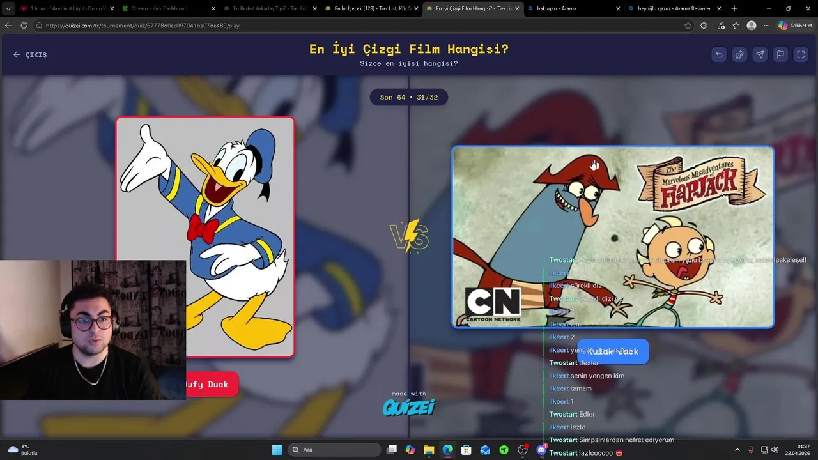Close the bakugan - Arama tab
Screen dimensions: 818x460
point(618,8)
